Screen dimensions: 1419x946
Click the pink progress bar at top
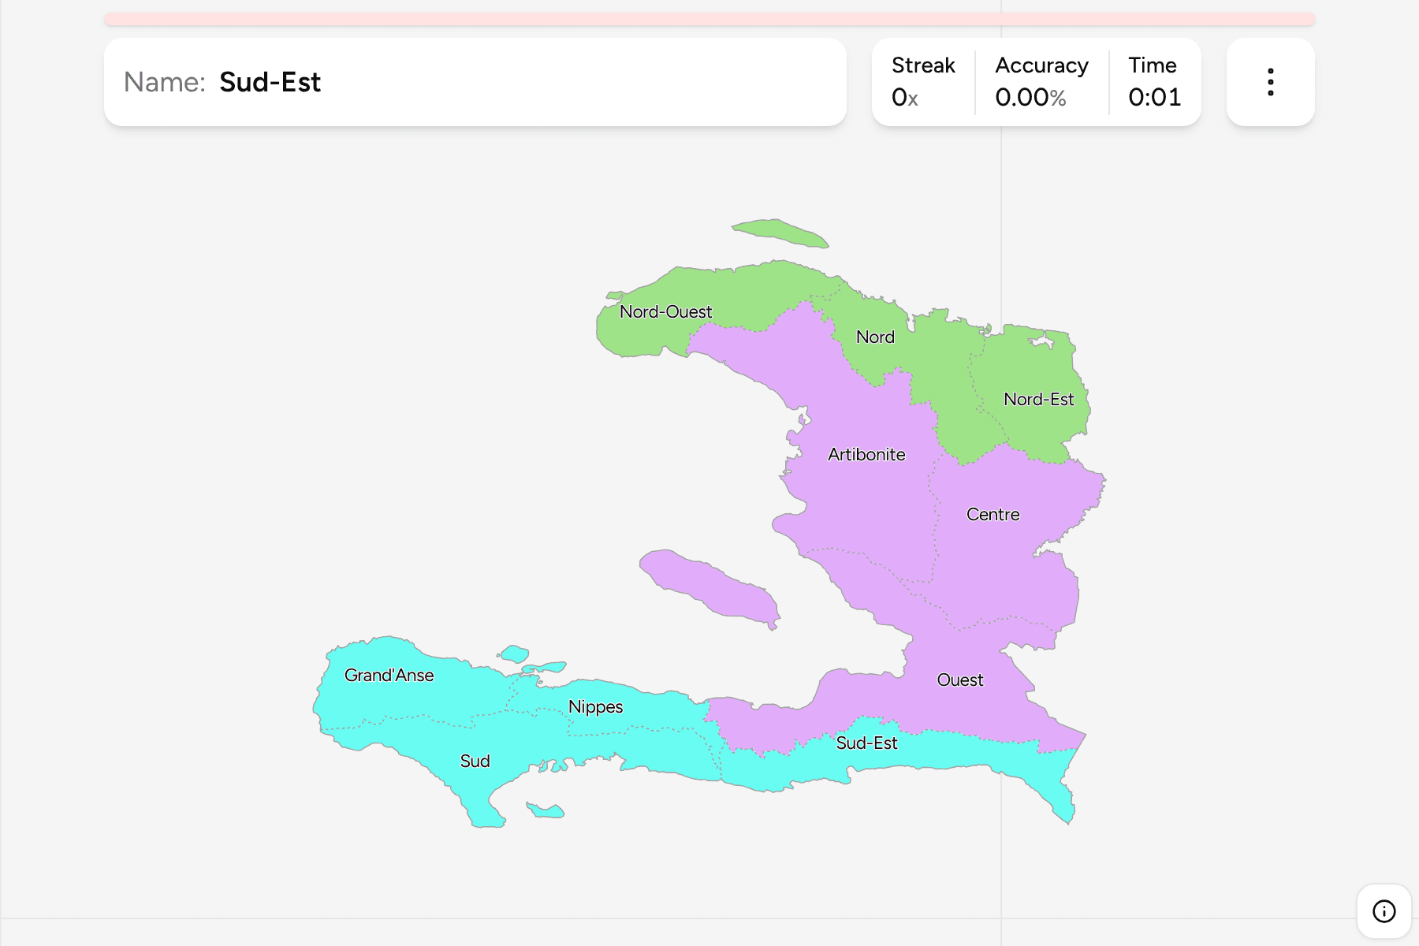pyautogui.click(x=709, y=19)
